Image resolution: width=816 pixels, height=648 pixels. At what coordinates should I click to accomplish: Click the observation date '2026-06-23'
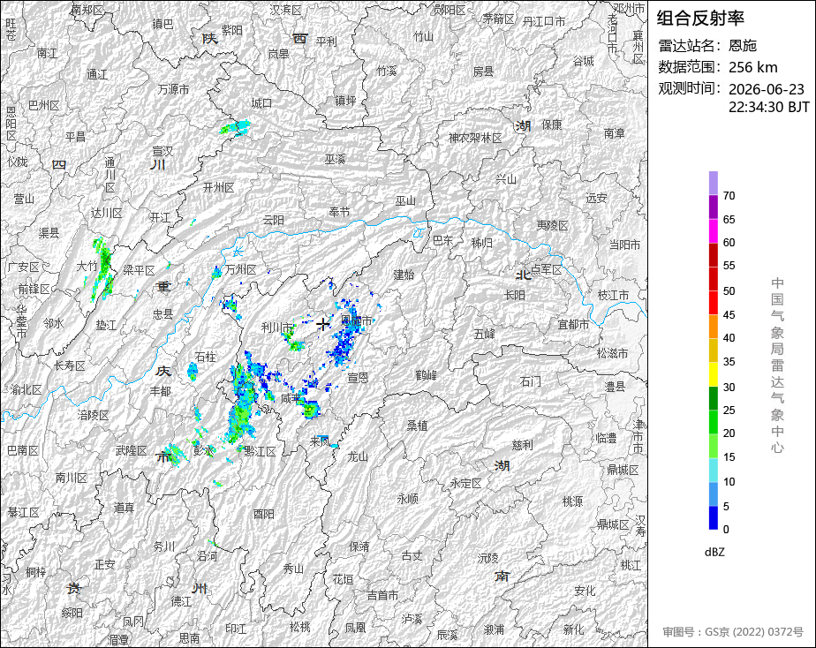[x=766, y=89]
